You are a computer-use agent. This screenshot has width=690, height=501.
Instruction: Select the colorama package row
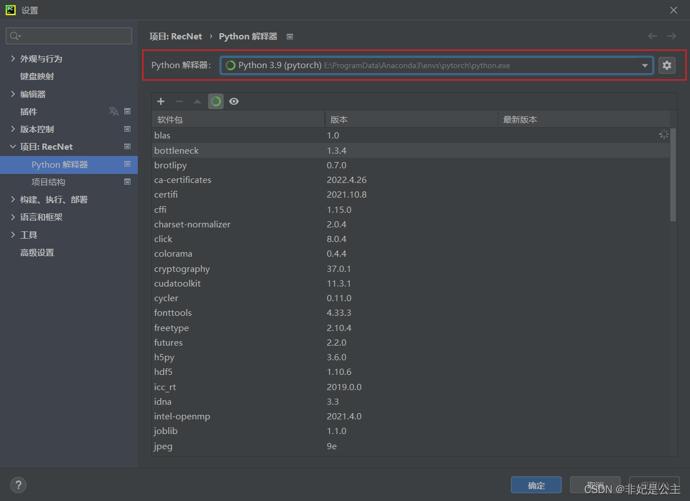[411, 254]
